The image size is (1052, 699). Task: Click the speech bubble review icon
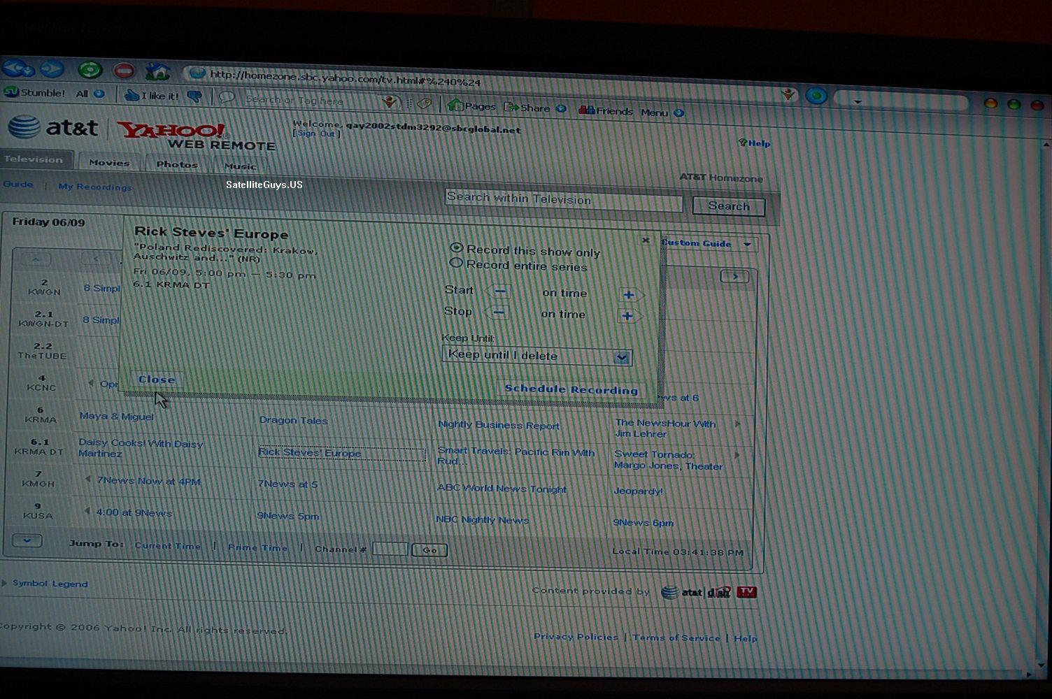(x=226, y=98)
